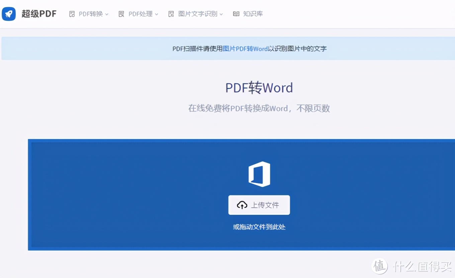455x278 pixels.
Task: Click the upload cloud icon on the button
Action: [242, 205]
